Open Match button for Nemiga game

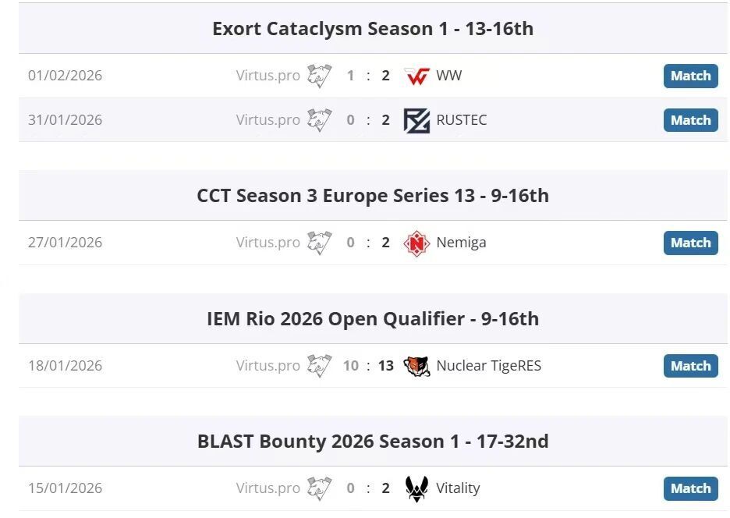690,243
